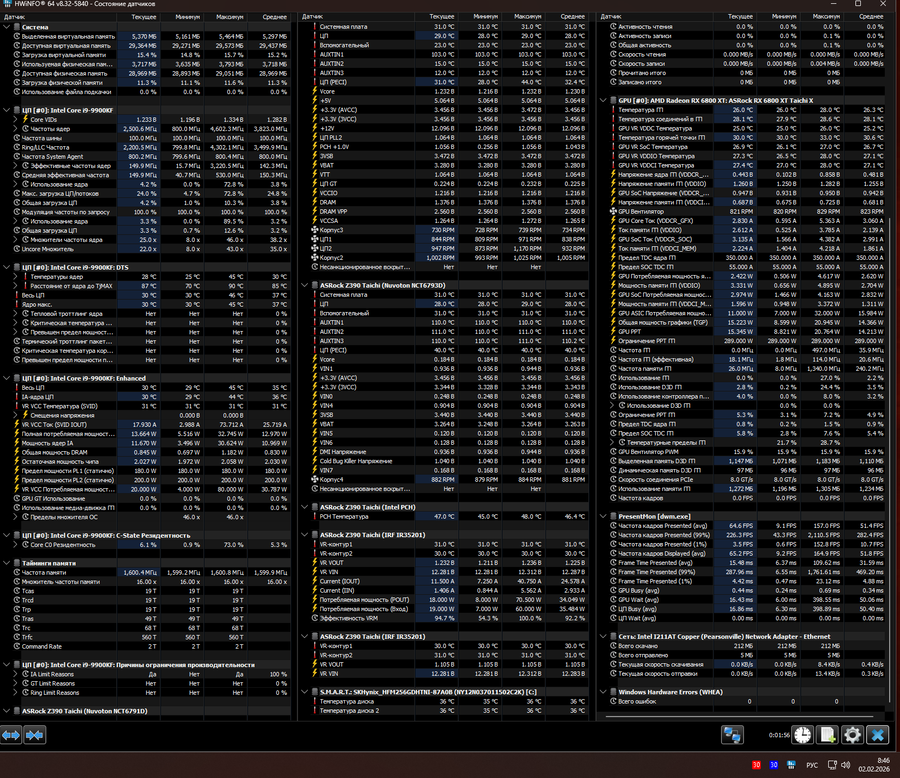Expand the Ring Limit Reasons row

16,693
